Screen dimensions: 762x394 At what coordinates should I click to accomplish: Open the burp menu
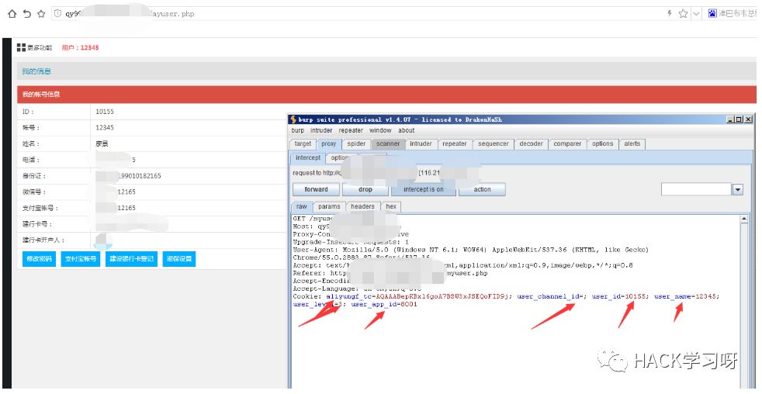pyautogui.click(x=297, y=130)
